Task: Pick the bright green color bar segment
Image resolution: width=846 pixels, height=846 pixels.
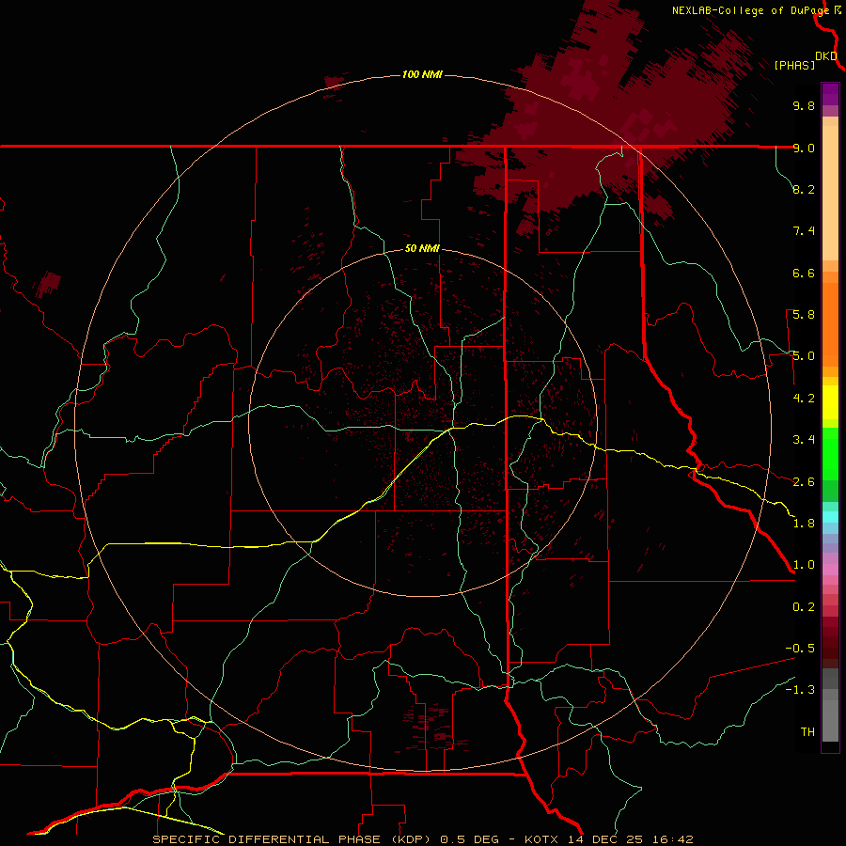Action: click(x=830, y=454)
